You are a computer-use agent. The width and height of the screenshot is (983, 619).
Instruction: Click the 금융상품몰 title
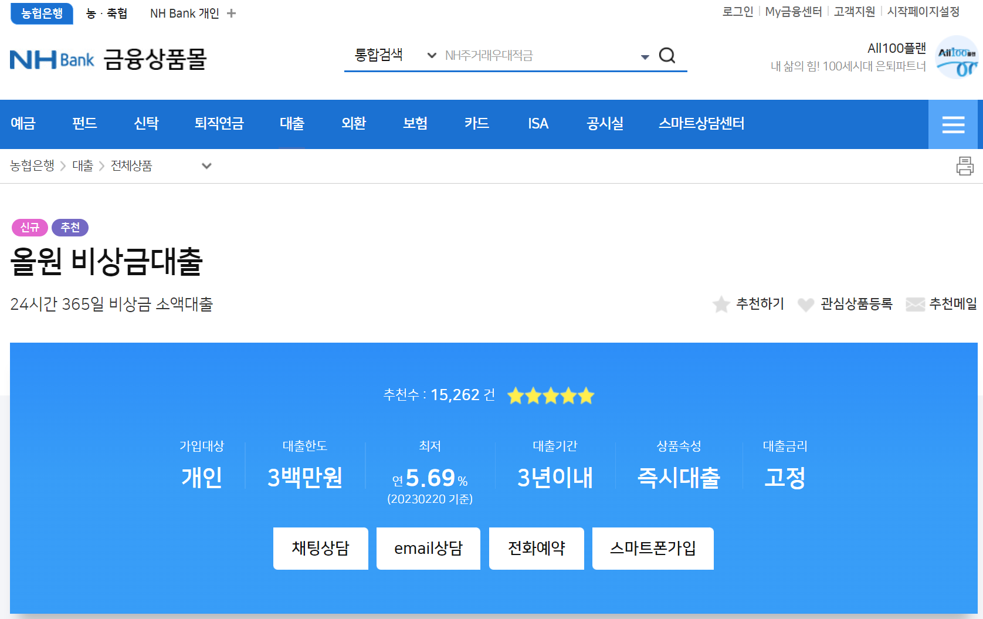[155, 60]
